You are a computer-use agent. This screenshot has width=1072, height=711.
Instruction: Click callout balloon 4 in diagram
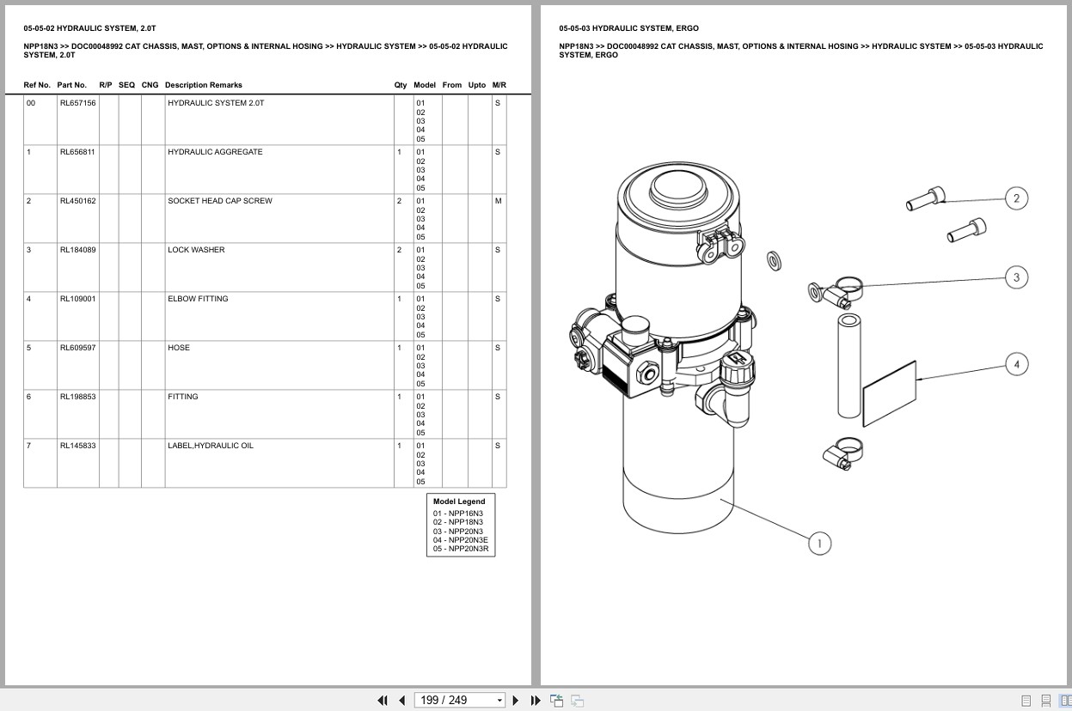1016,364
